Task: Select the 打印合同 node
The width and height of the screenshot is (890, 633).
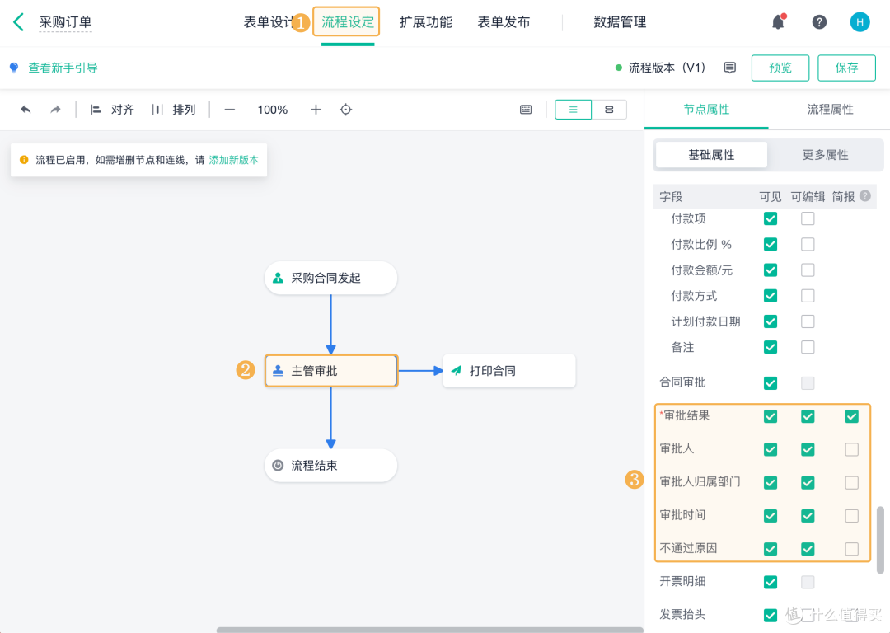Action: click(x=509, y=371)
